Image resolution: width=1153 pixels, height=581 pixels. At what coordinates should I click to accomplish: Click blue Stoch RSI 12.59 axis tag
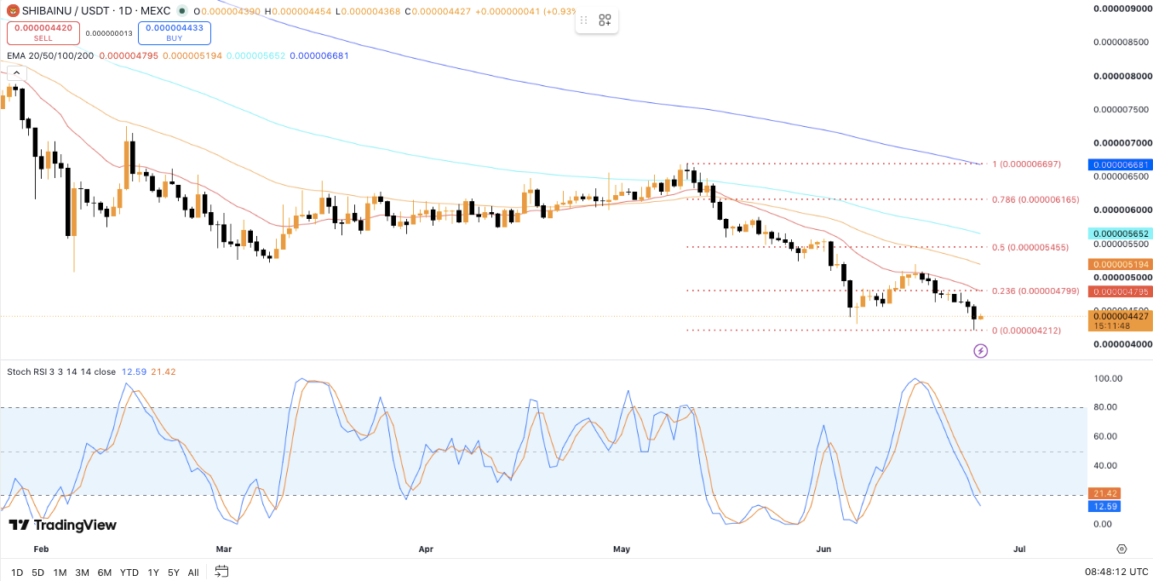(x=1104, y=506)
